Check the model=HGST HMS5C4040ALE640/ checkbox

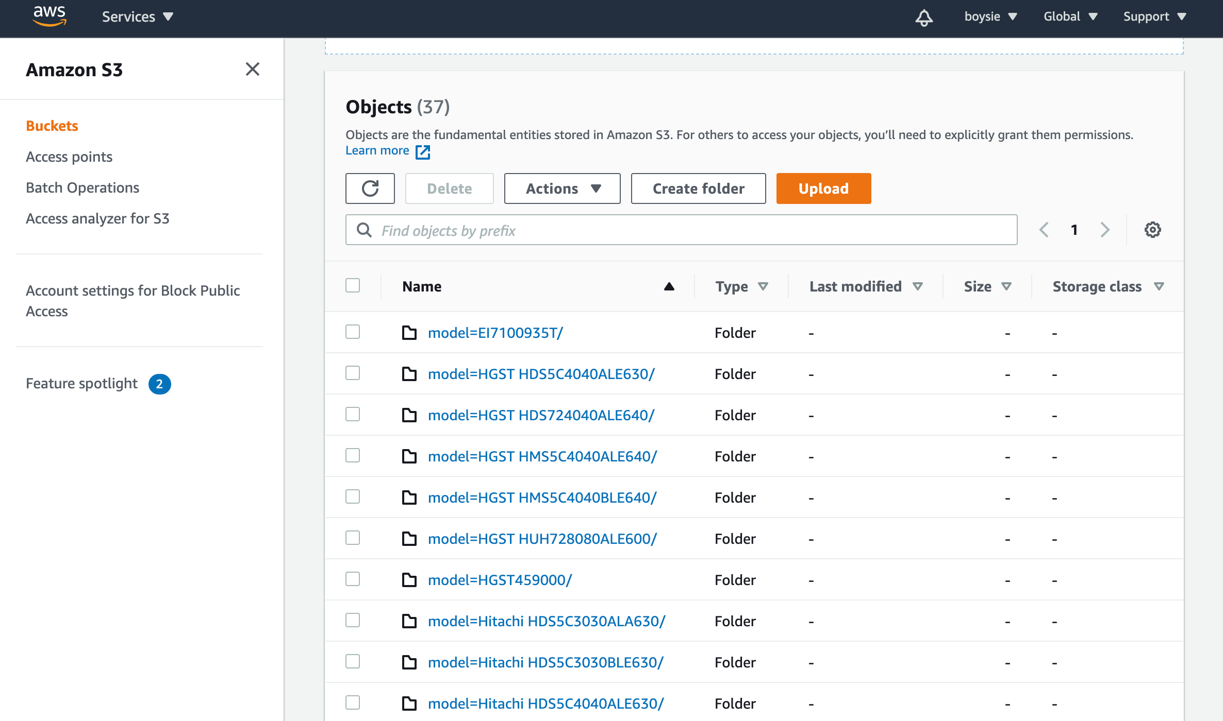(x=353, y=455)
